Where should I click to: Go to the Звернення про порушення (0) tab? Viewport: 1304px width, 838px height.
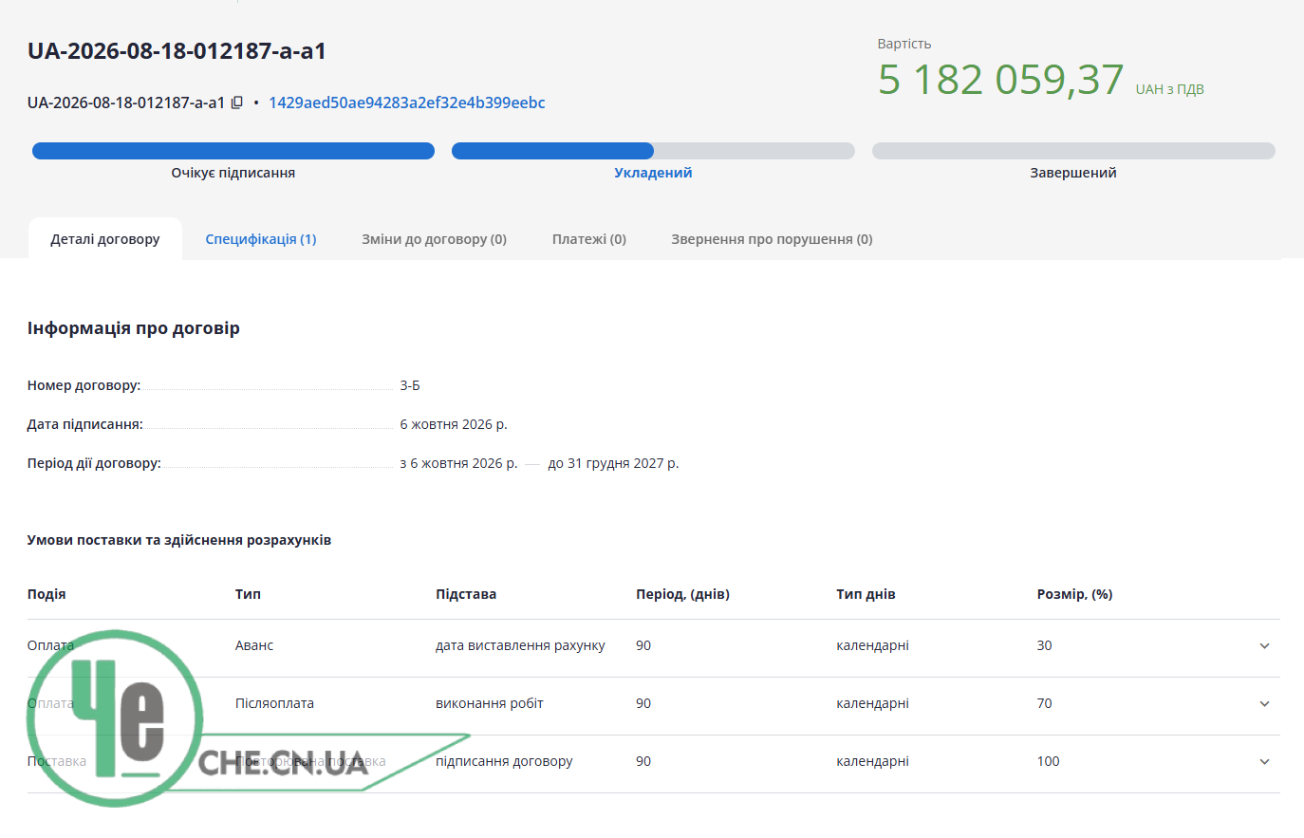[772, 239]
